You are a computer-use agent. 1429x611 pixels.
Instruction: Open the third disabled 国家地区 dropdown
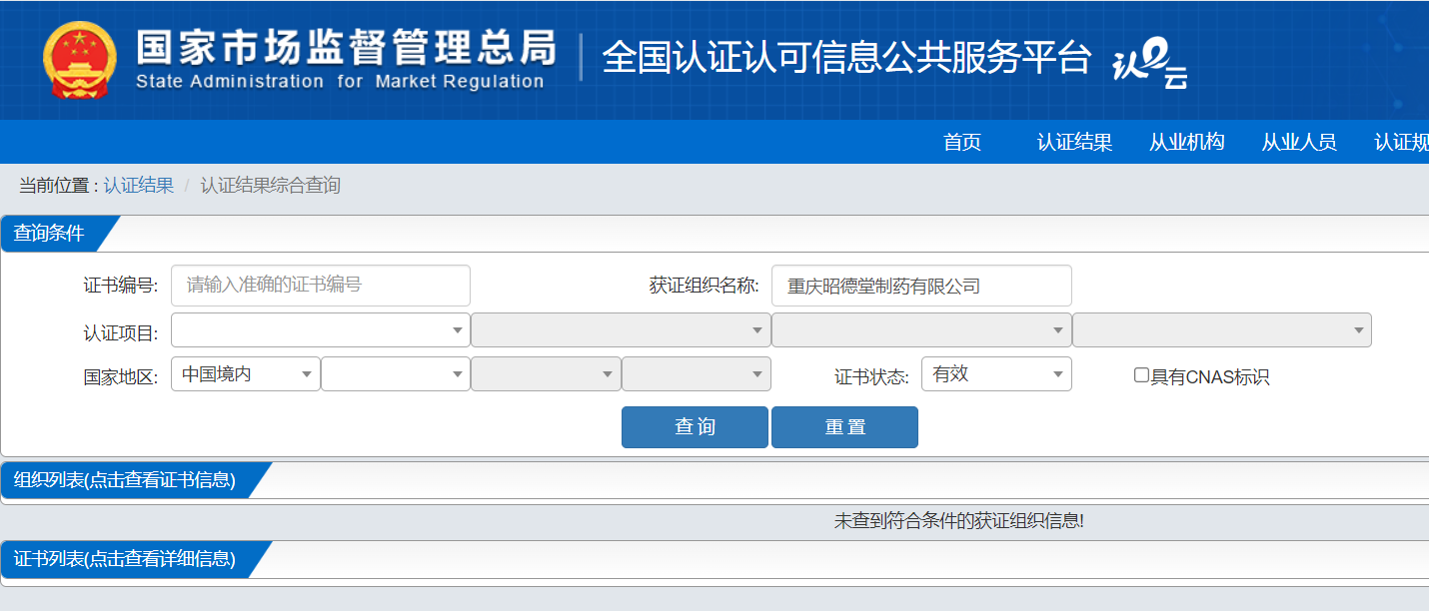pyautogui.click(x=546, y=374)
